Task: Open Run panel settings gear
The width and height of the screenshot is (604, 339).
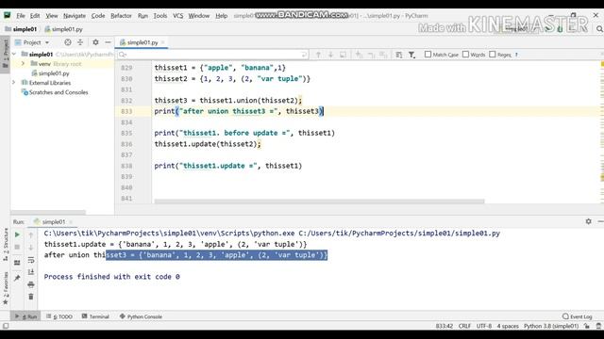Action: pos(588,221)
